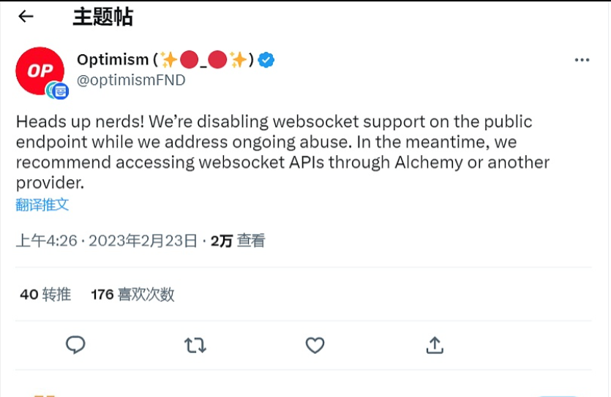The width and height of the screenshot is (611, 397).
Task: Click the tweet text about websocket support
Action: pos(282,151)
